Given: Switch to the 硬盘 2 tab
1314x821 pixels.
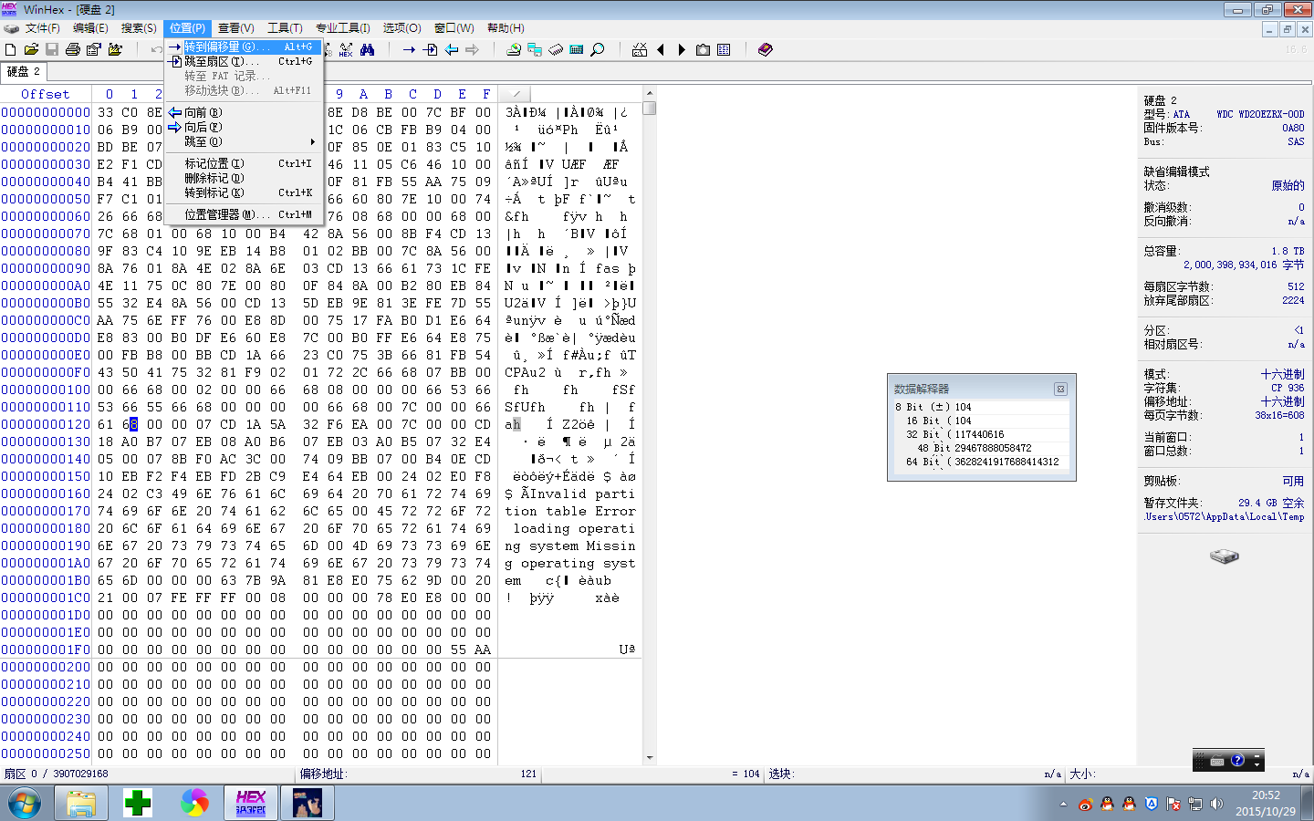Looking at the screenshot, I should point(24,72).
